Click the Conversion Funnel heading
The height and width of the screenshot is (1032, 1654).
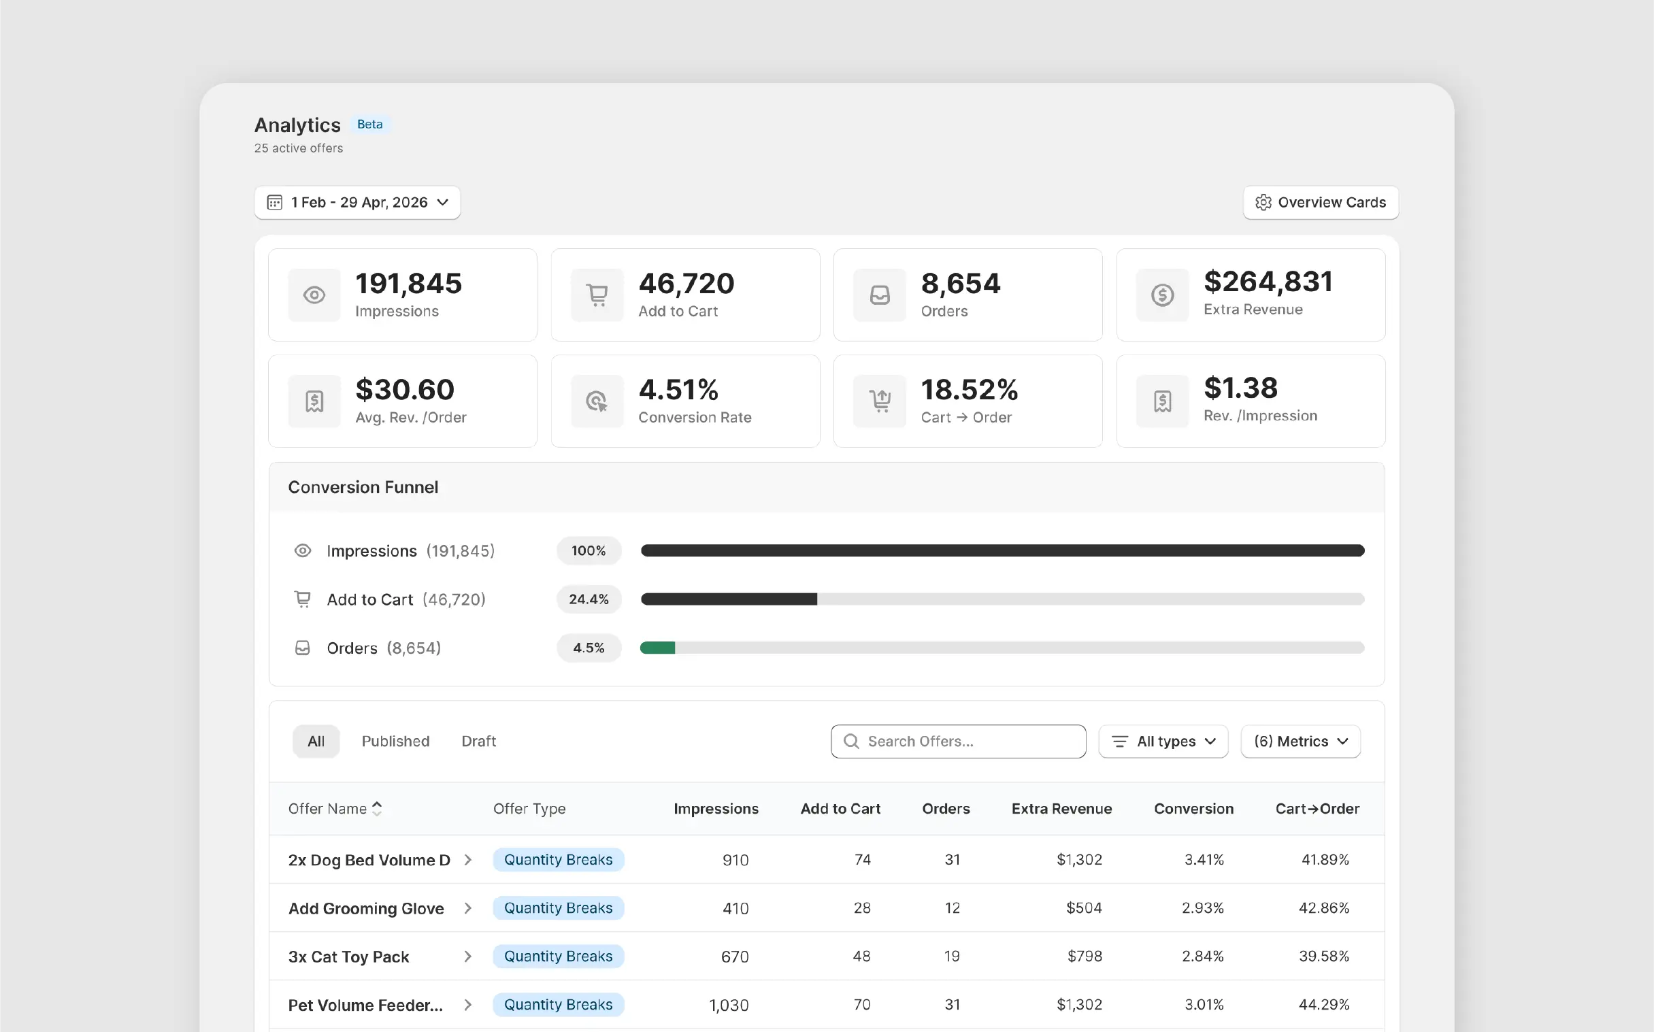click(x=363, y=487)
